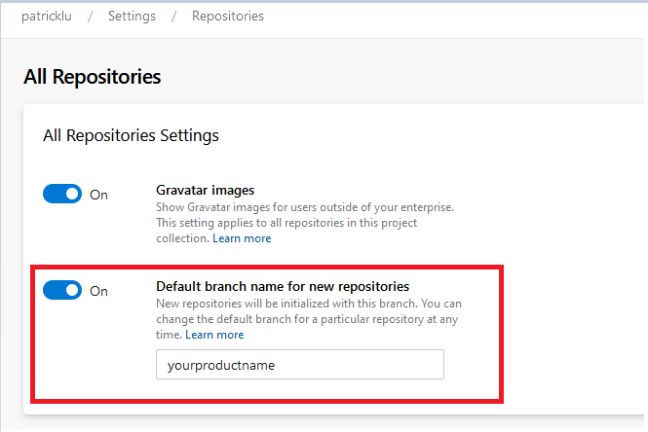Open Learn more link for default branch
Viewport: 648px width, 432px height.
pos(214,335)
